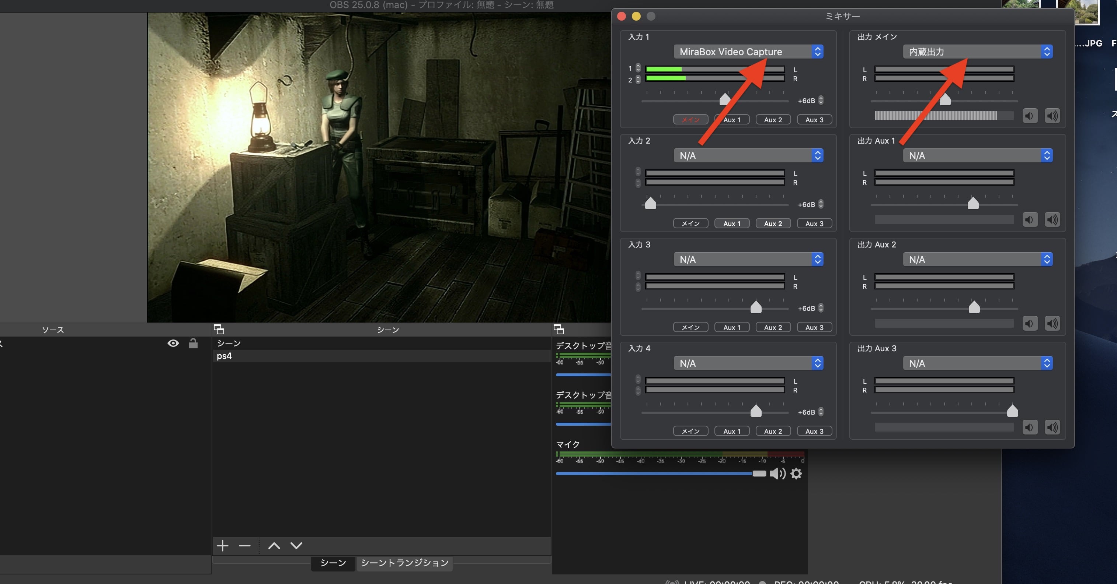Click the minus icon to remove scene
This screenshot has width=1117, height=584.
244,545
